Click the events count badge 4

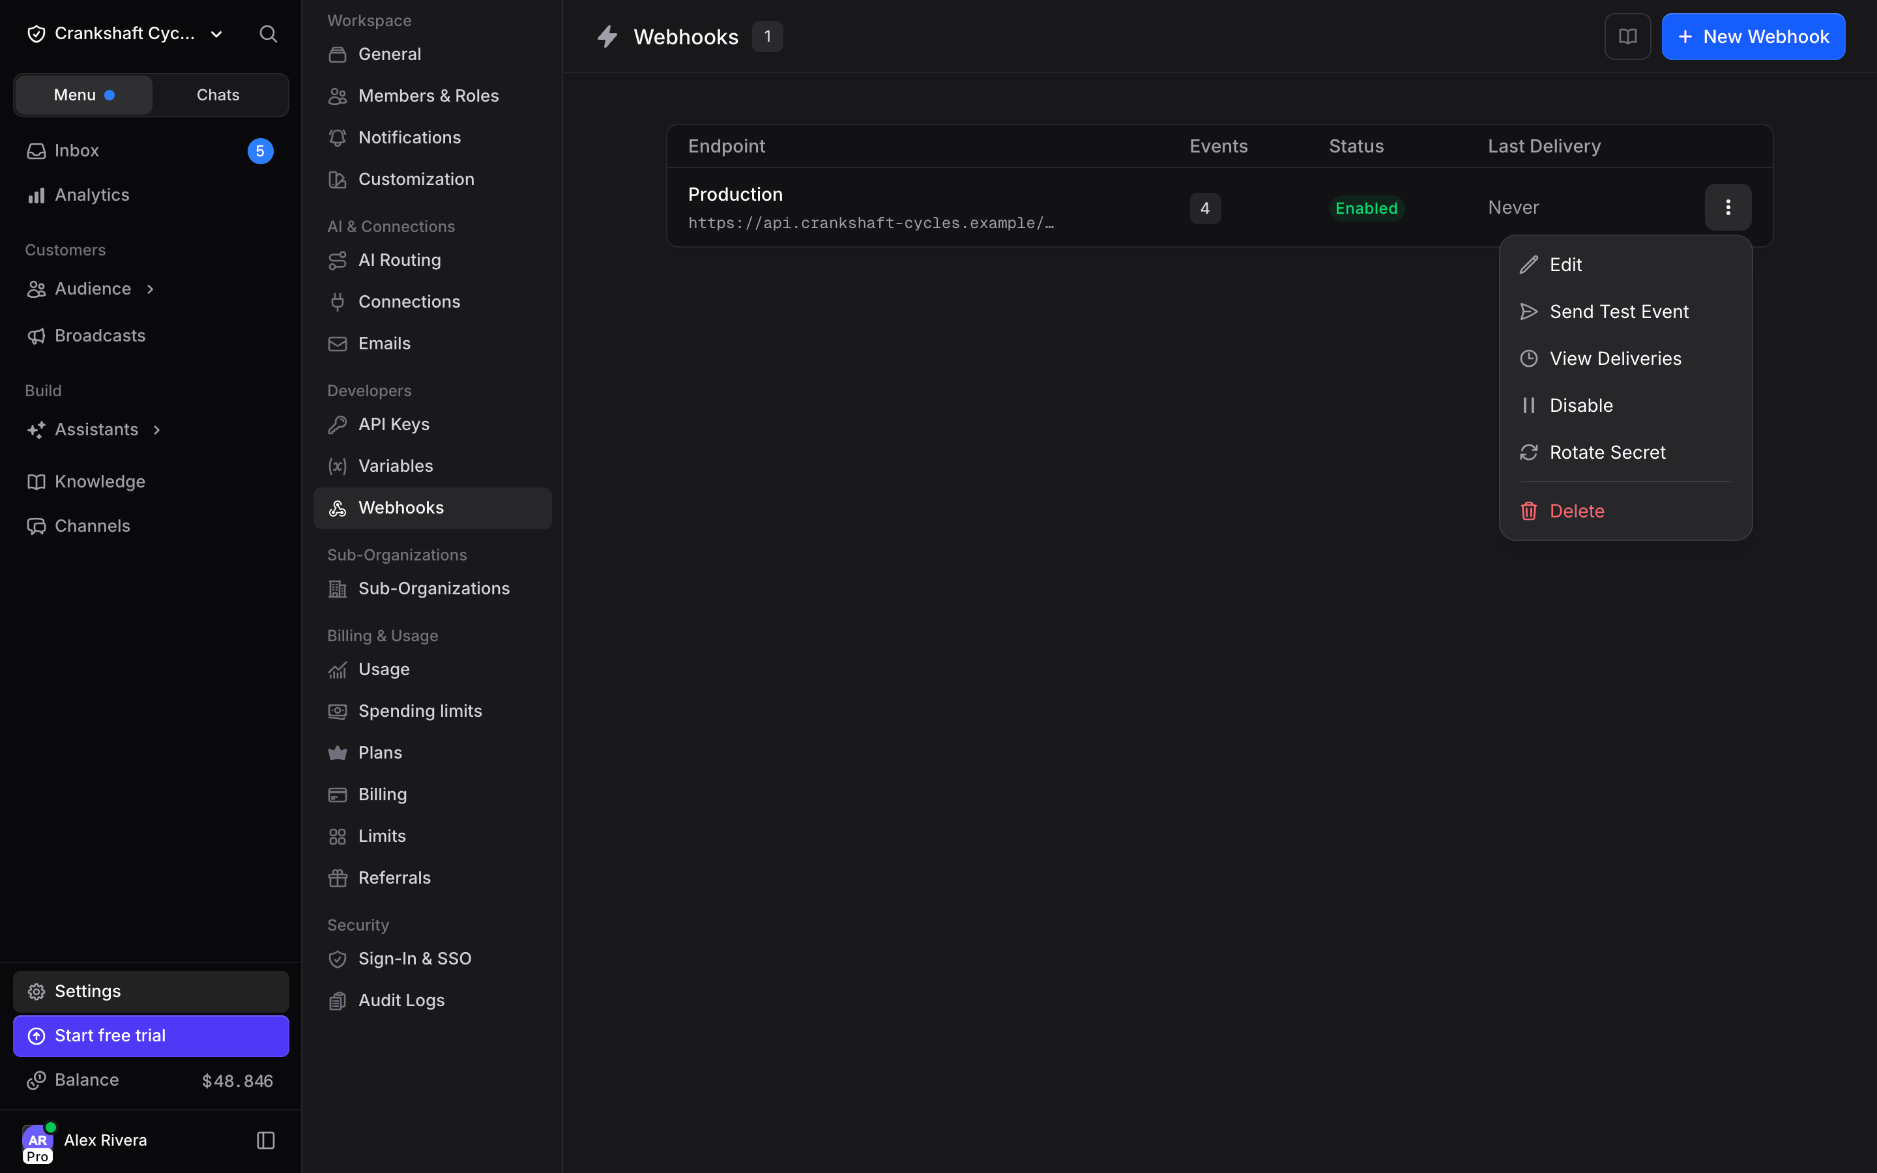point(1204,208)
